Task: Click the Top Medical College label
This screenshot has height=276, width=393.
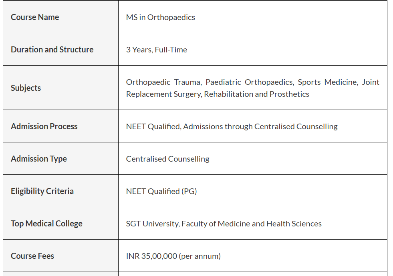Action: click(x=46, y=224)
